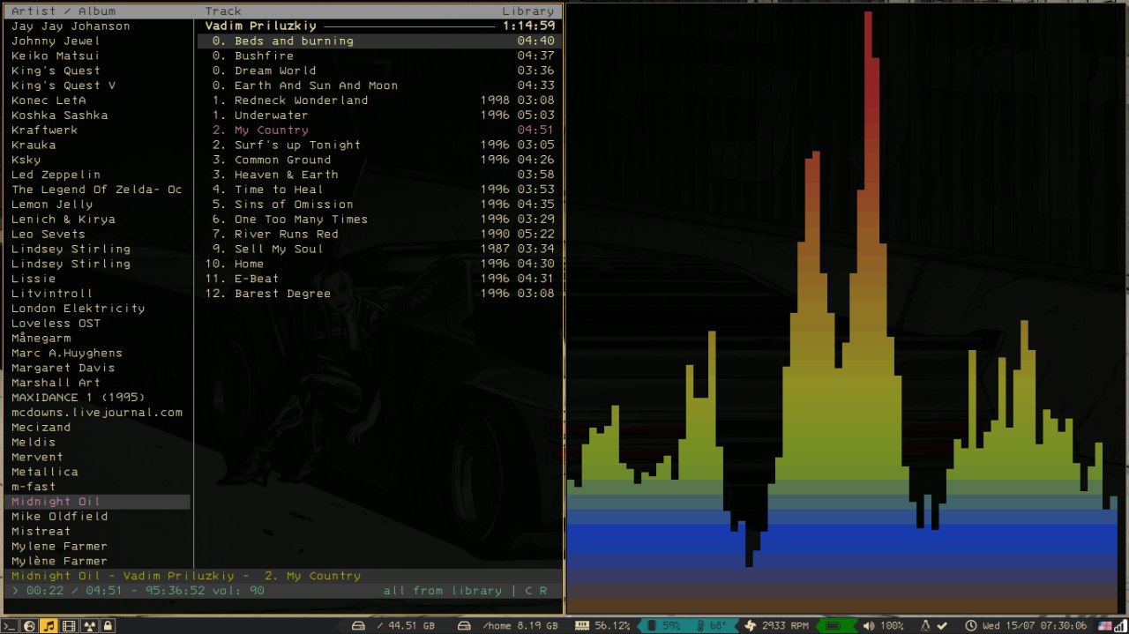Select track Redneck Wonderland

pyautogui.click(x=379, y=101)
